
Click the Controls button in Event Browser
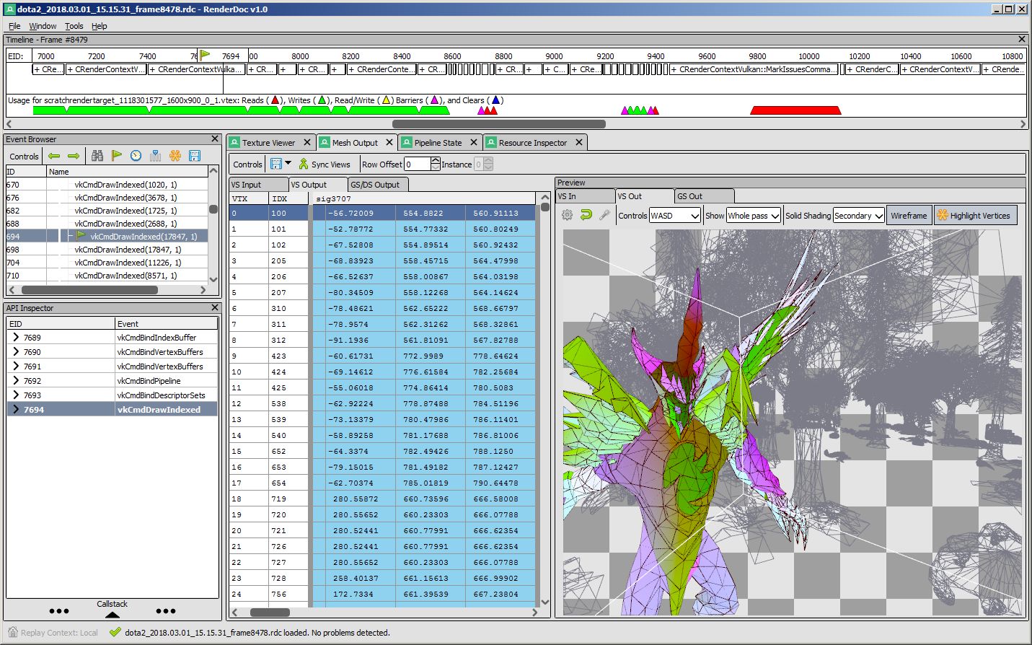coord(23,156)
